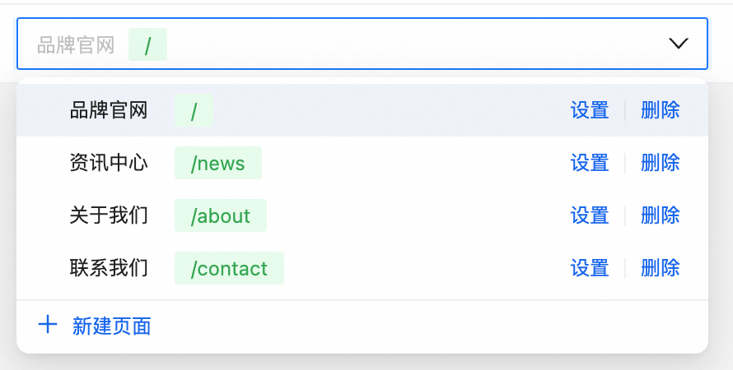Click 删除 for 资讯中心 page
This screenshot has width=733, height=370.
click(661, 163)
